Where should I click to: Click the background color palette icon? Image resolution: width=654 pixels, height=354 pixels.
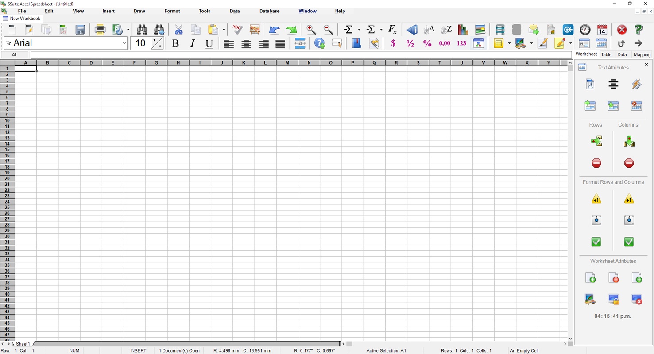[521, 43]
